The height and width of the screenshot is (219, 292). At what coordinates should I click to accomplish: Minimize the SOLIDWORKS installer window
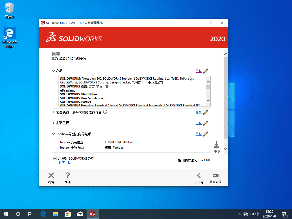(199, 23)
